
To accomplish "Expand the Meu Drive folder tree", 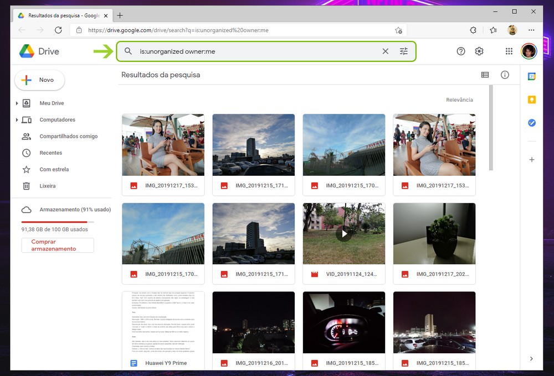I will click(x=17, y=103).
